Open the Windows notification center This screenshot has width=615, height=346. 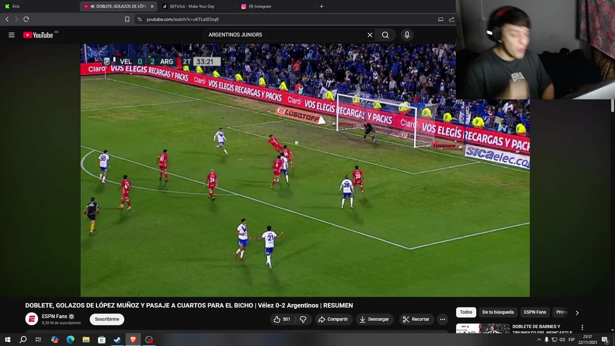[x=605, y=340]
